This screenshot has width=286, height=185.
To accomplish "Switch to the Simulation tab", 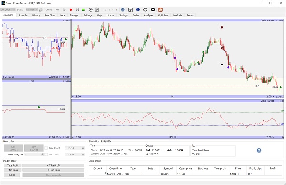I will click(x=8, y=15).
